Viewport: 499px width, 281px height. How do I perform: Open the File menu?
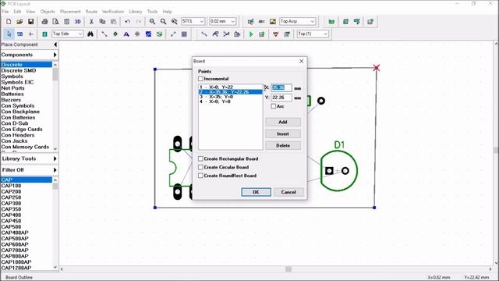point(5,12)
